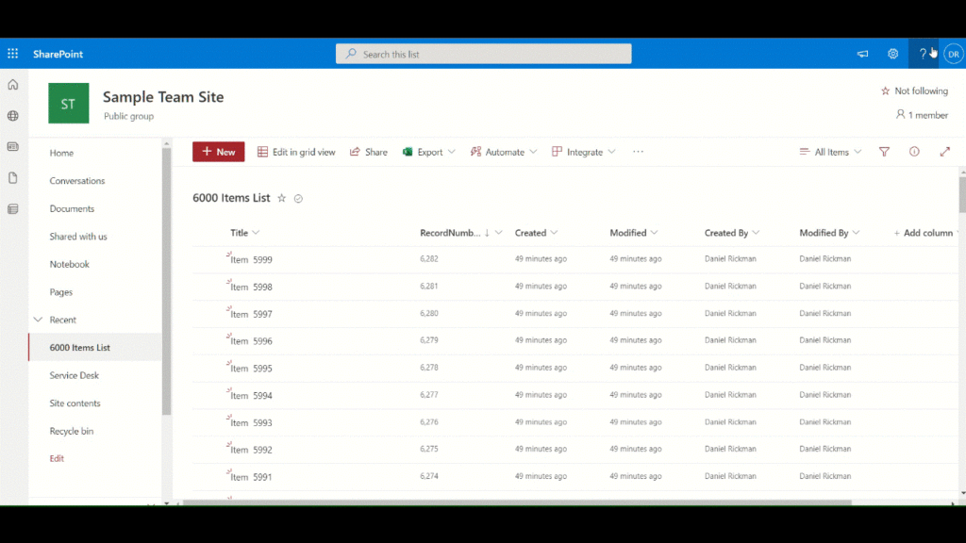Click the New button
This screenshot has width=966, height=543.
click(x=218, y=151)
